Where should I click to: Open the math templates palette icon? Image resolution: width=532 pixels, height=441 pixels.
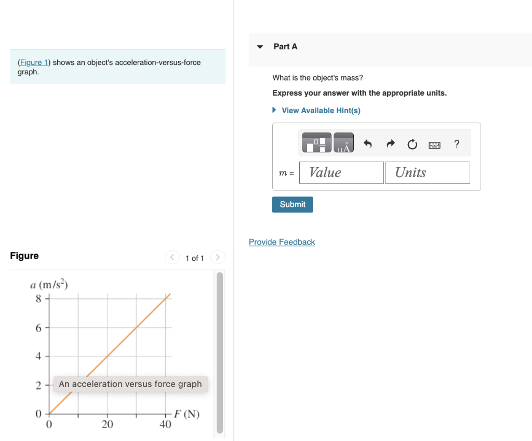[315, 142]
